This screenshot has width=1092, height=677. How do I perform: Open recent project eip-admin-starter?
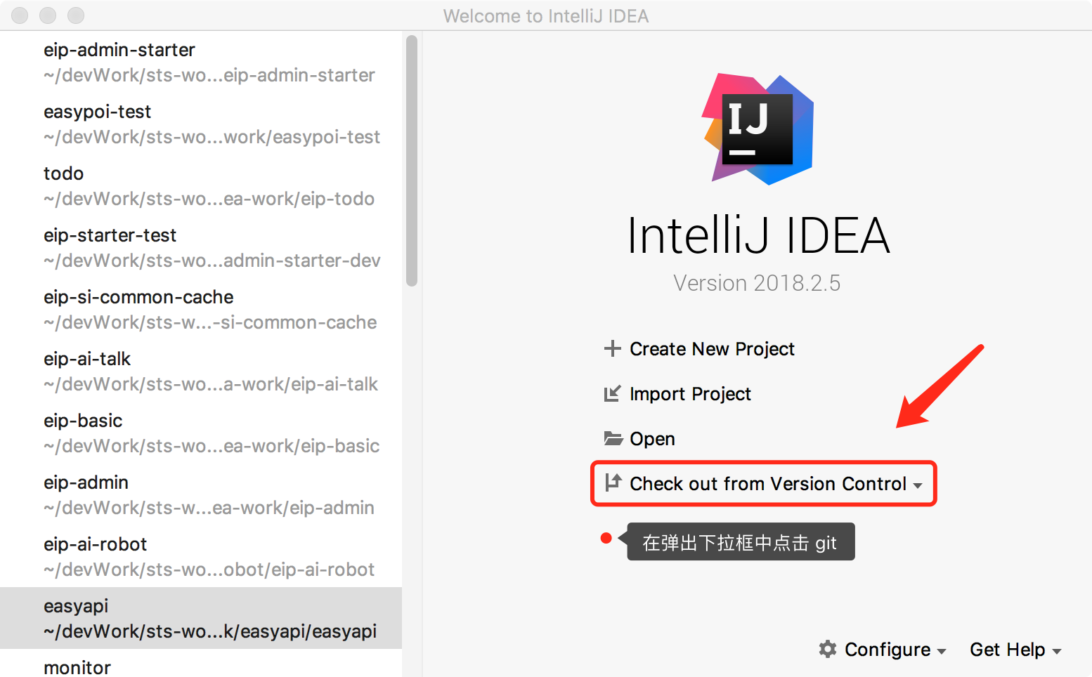tap(201, 62)
